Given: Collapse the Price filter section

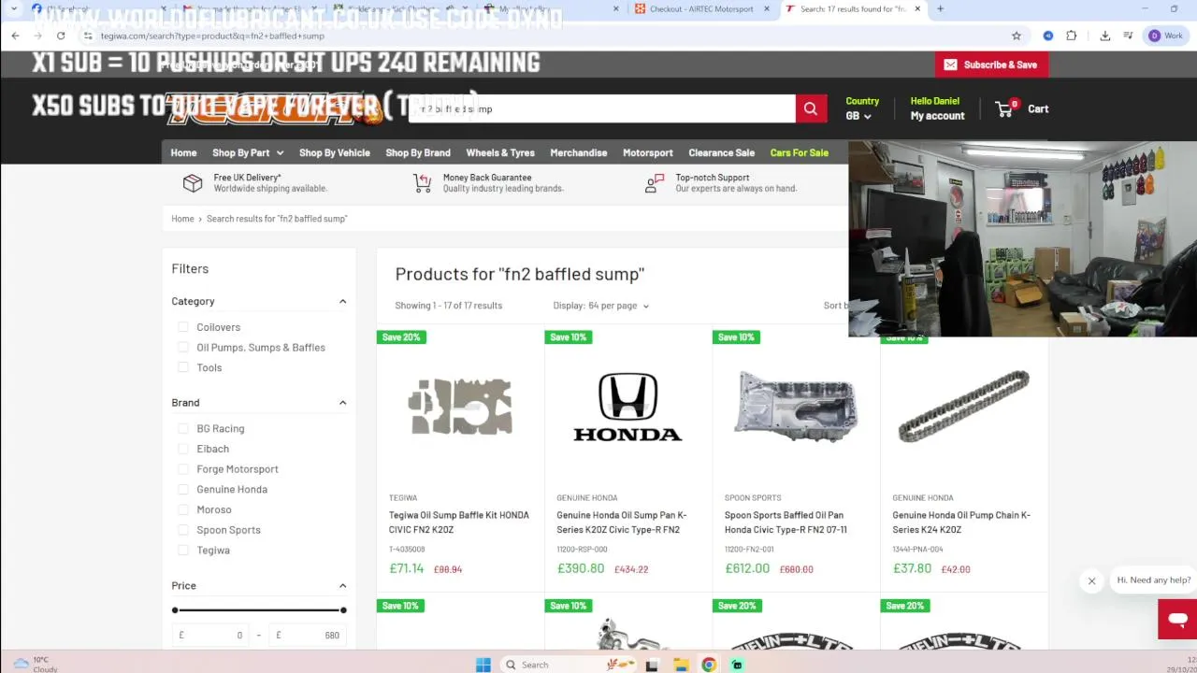Looking at the screenshot, I should click(342, 585).
